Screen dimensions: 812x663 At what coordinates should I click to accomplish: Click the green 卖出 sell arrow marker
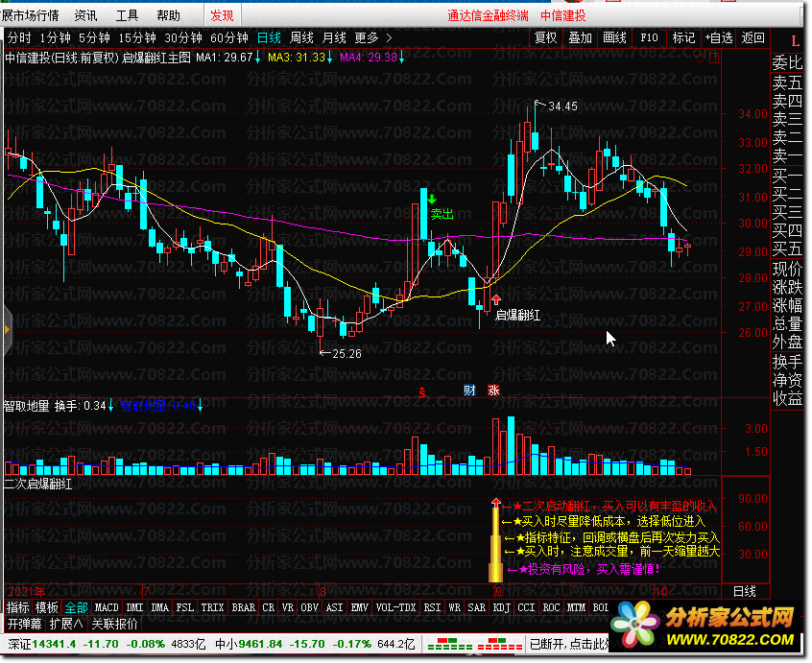click(432, 199)
